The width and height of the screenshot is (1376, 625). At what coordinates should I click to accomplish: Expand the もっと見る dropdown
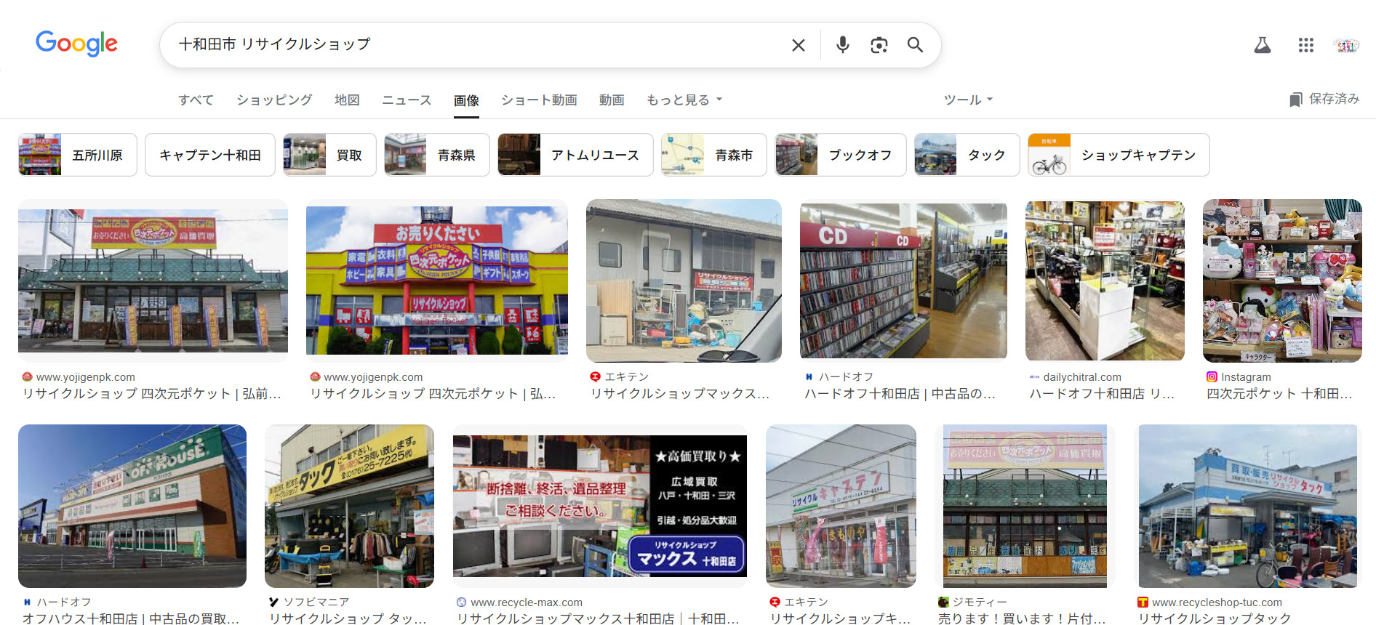point(684,100)
